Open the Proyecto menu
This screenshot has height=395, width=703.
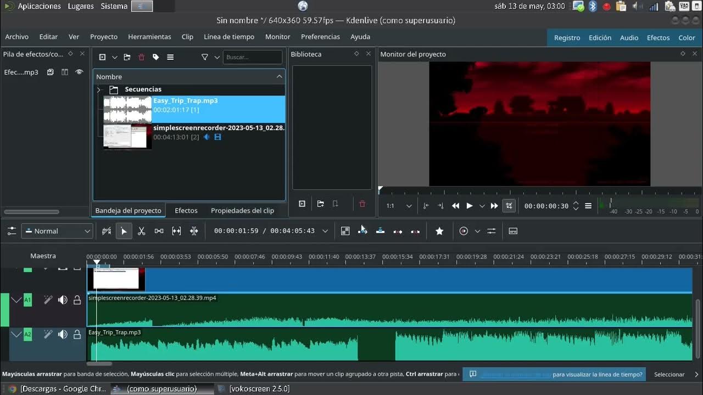coord(104,37)
